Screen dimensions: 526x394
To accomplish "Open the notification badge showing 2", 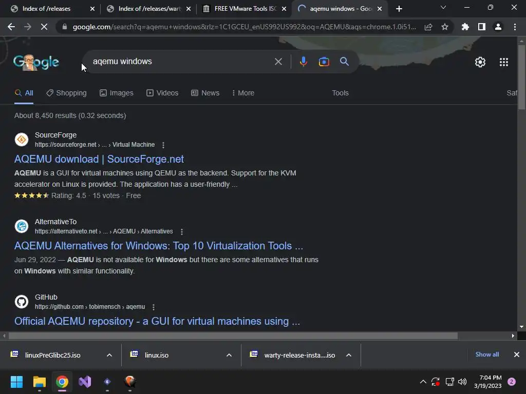I will (512, 382).
